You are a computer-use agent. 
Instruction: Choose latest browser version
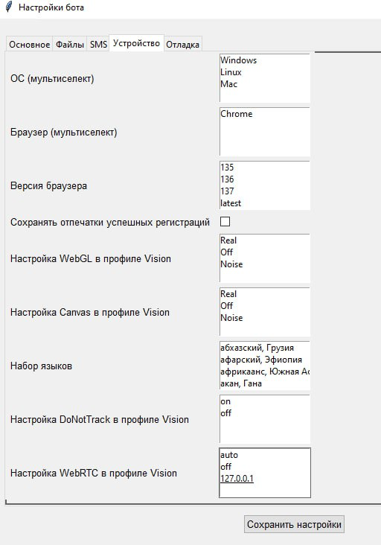[231, 203]
